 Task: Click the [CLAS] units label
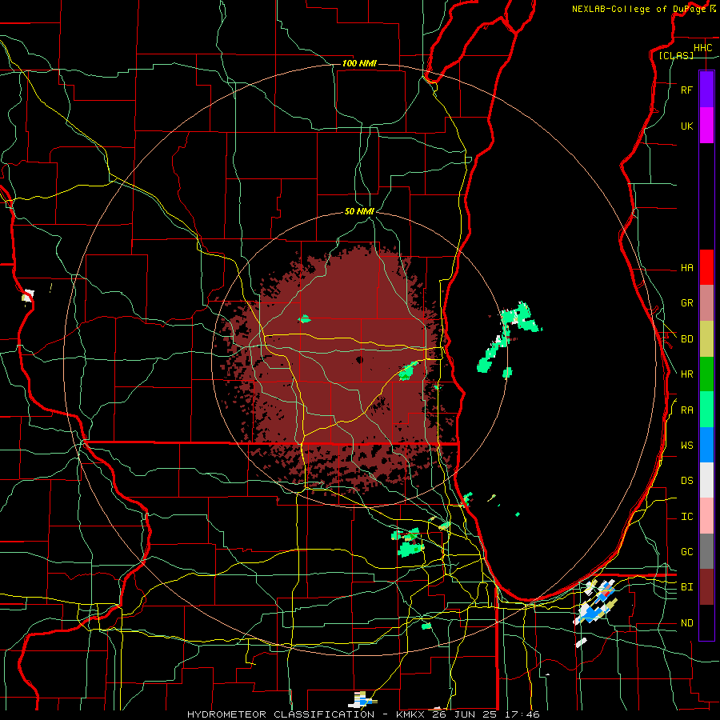676,55
